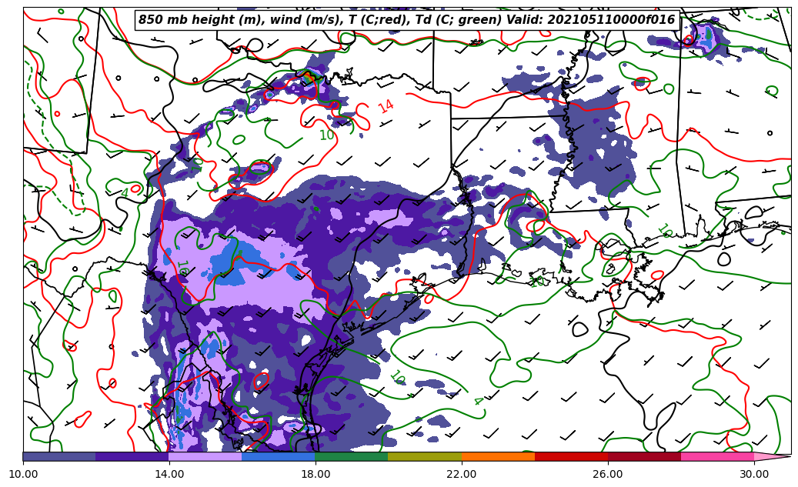Select the 16–18 blue colorbar segment
Viewport: 798px width, 487px height.
(279, 456)
